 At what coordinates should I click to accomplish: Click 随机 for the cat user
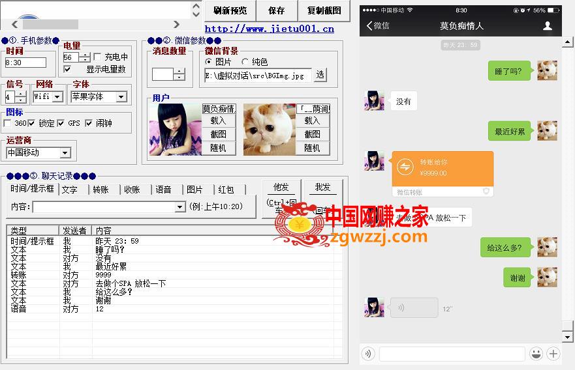(x=313, y=148)
